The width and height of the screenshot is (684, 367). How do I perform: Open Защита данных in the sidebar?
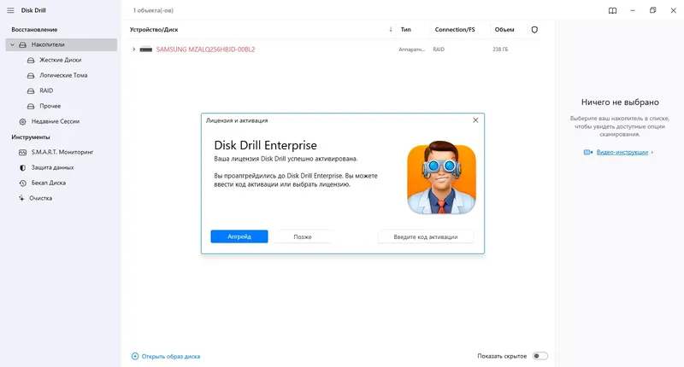coord(52,167)
